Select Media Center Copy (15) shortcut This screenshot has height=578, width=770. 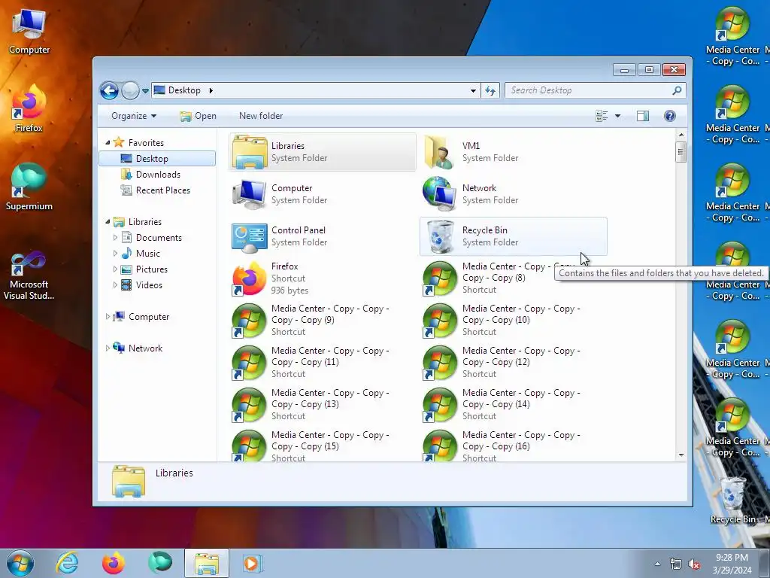(322, 446)
